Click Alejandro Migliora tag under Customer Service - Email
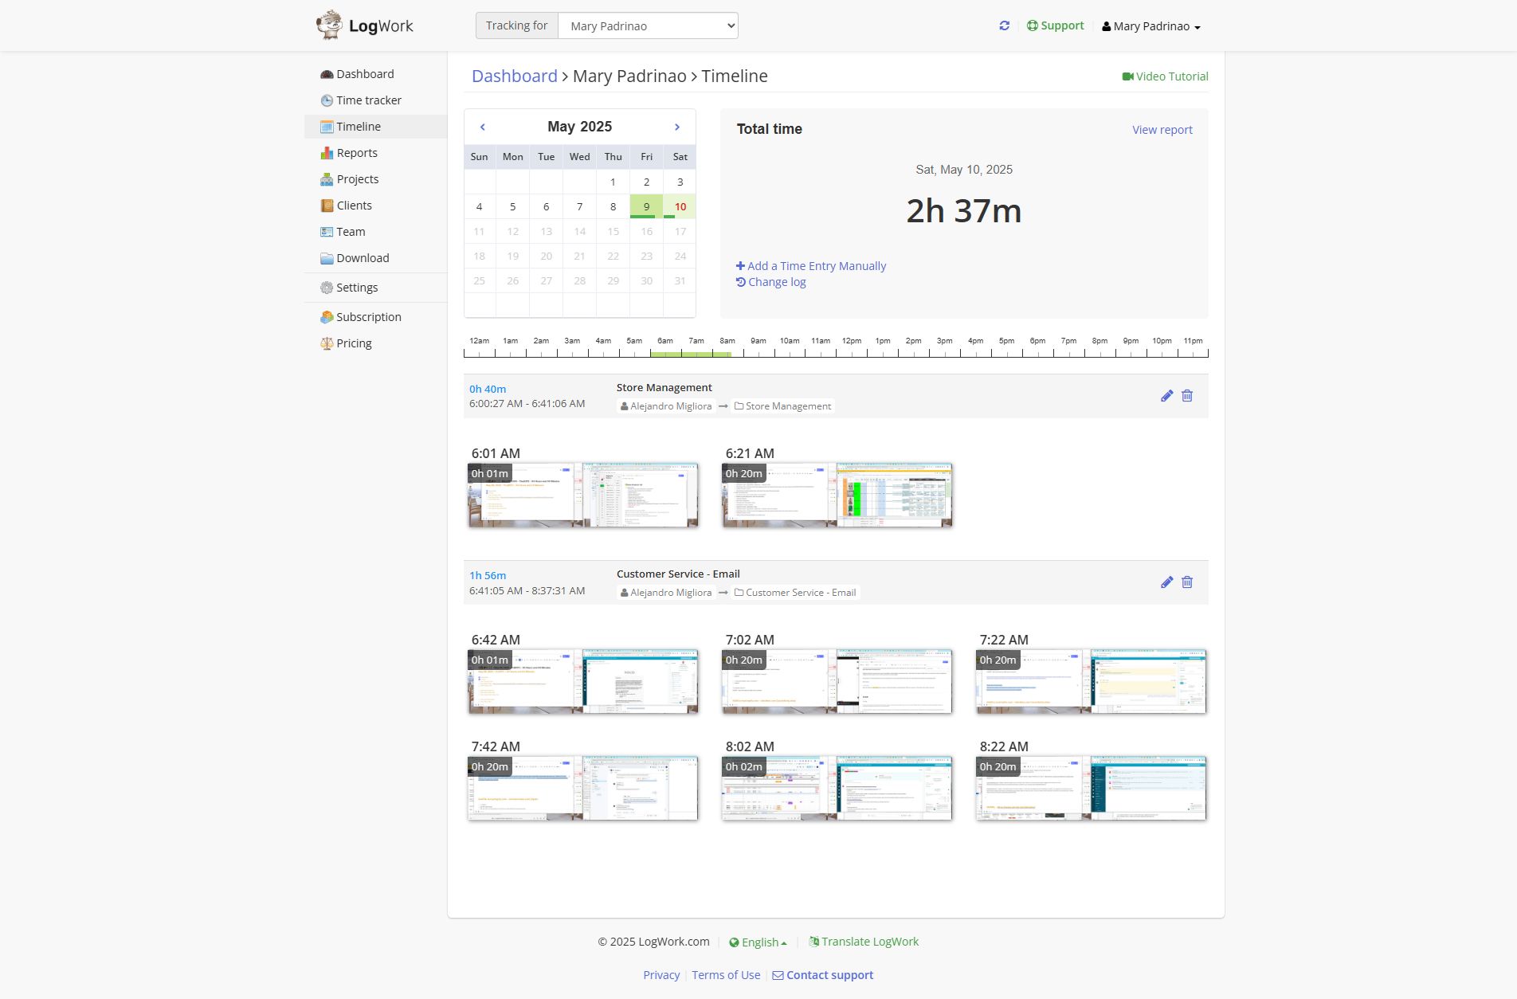Screen dimensions: 1517x999 [x=666, y=593]
